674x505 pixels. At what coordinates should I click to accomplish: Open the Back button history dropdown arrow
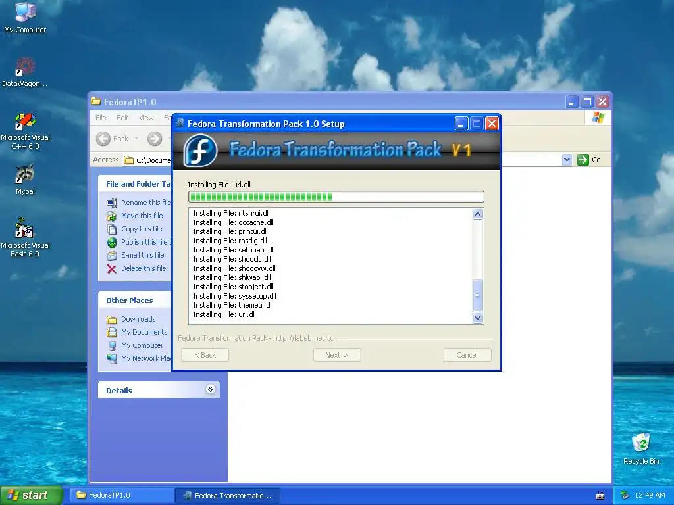137,139
